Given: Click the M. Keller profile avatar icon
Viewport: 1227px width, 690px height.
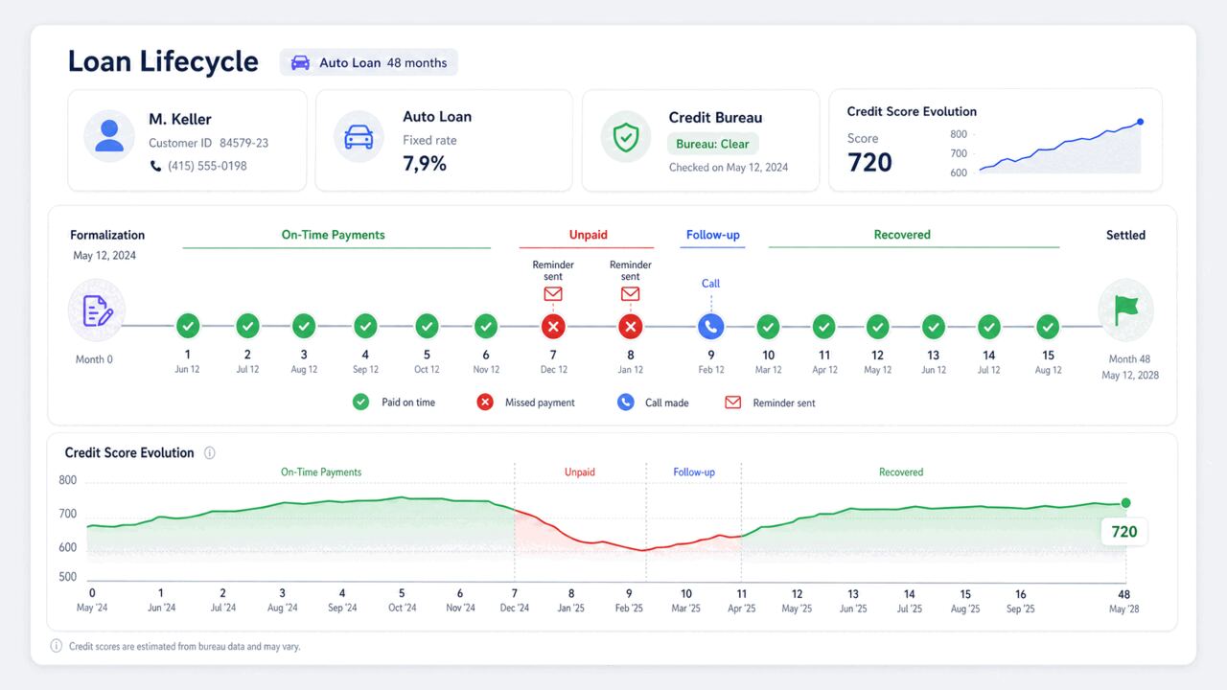Looking at the screenshot, I should [x=109, y=136].
